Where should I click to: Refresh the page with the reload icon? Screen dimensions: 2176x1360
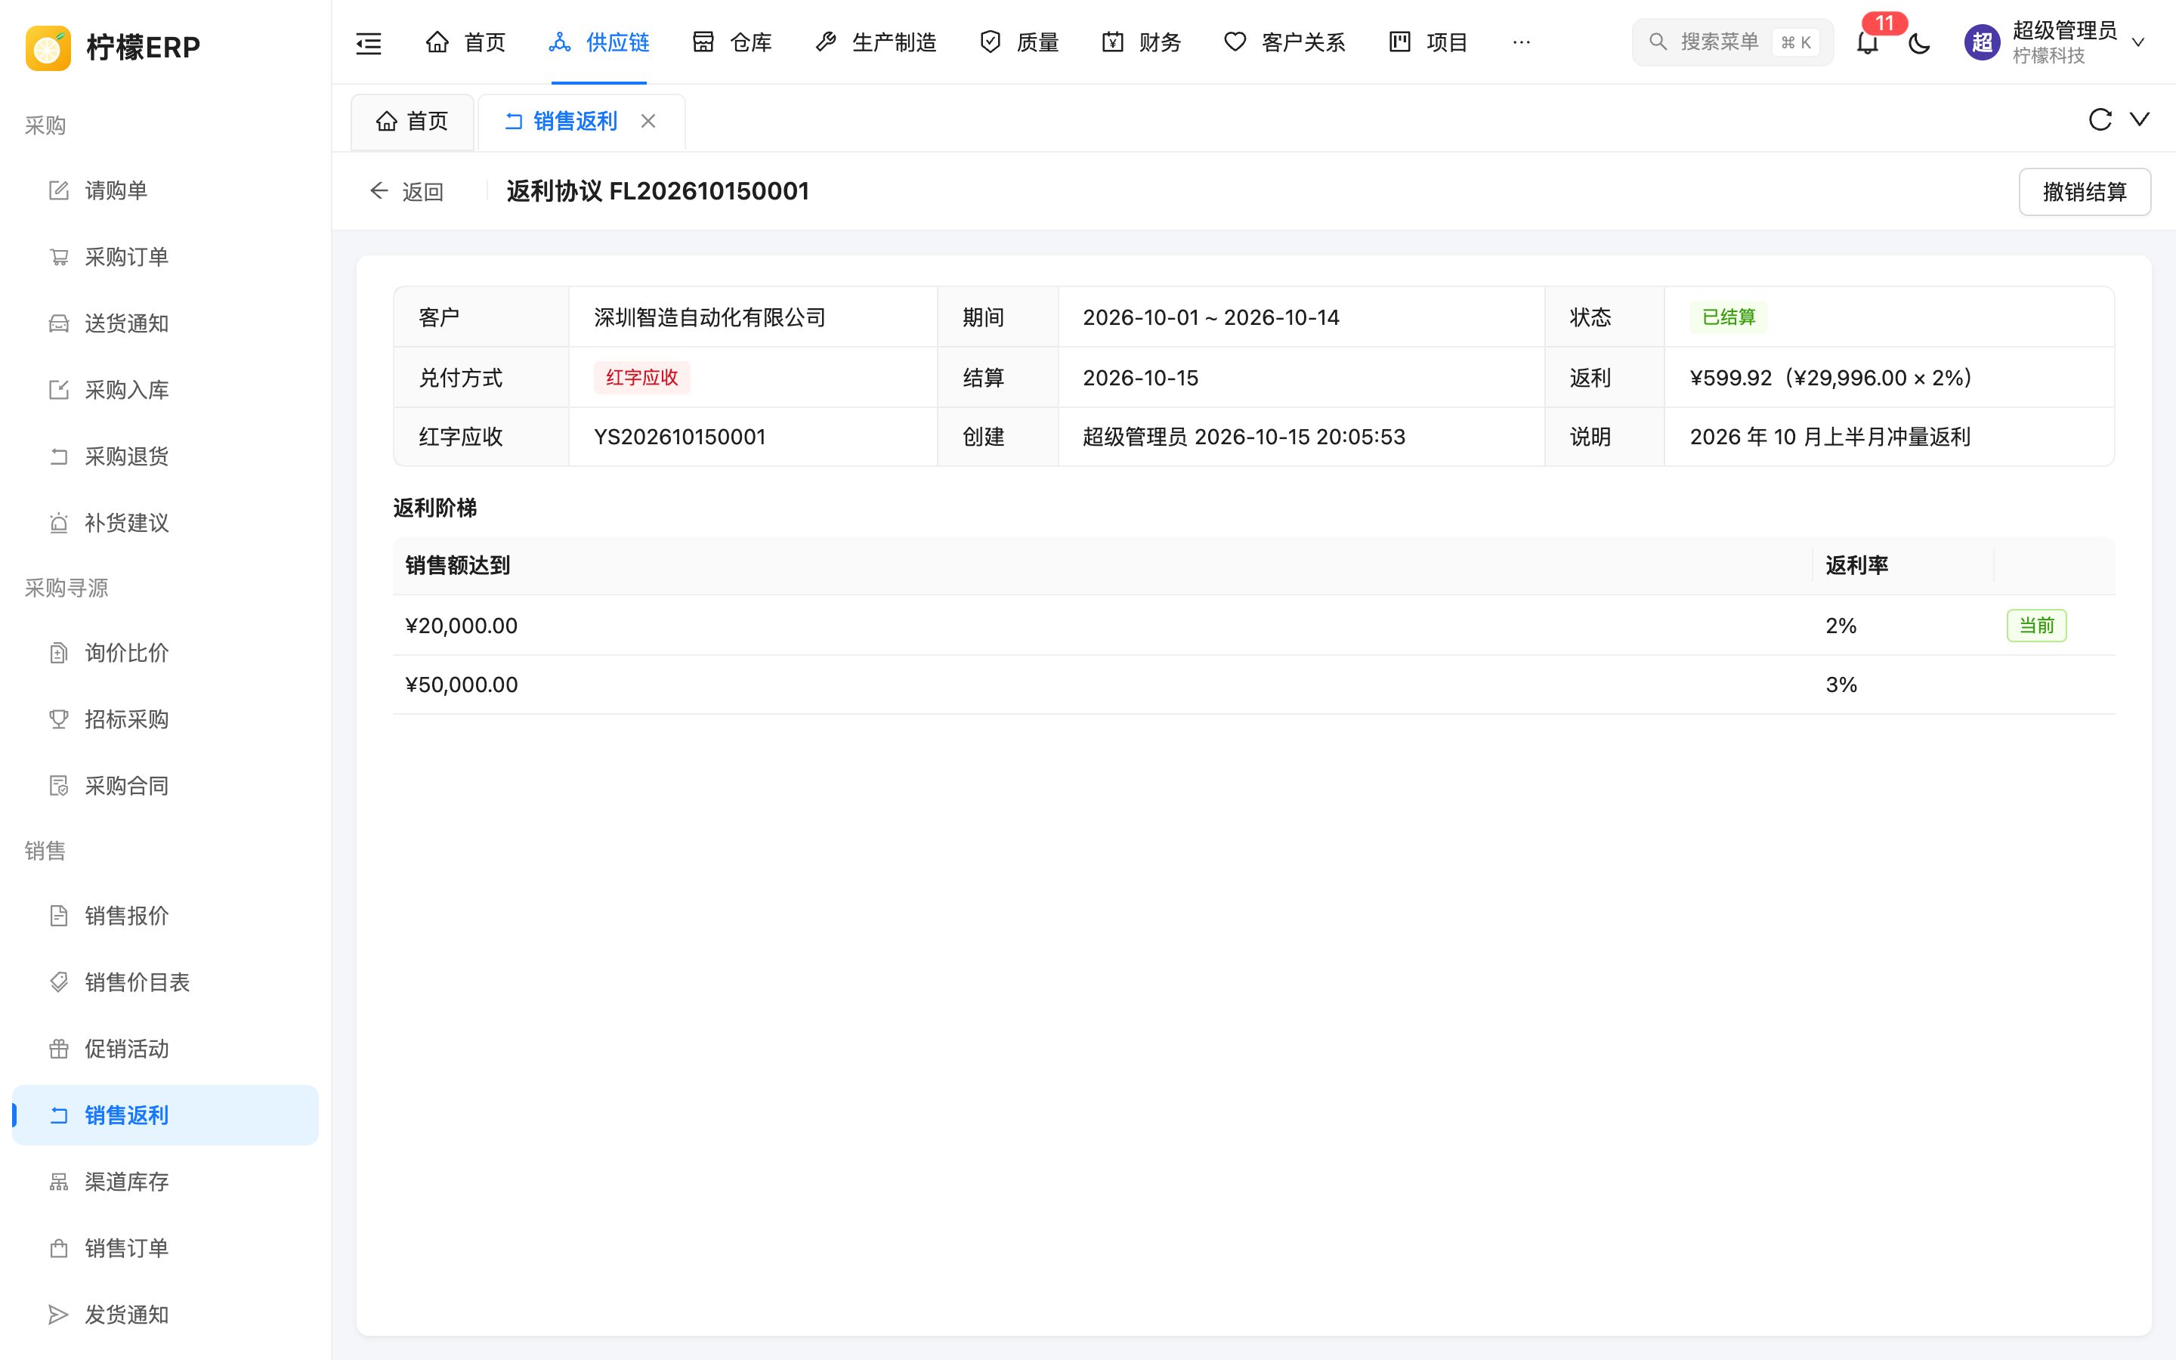point(2100,119)
